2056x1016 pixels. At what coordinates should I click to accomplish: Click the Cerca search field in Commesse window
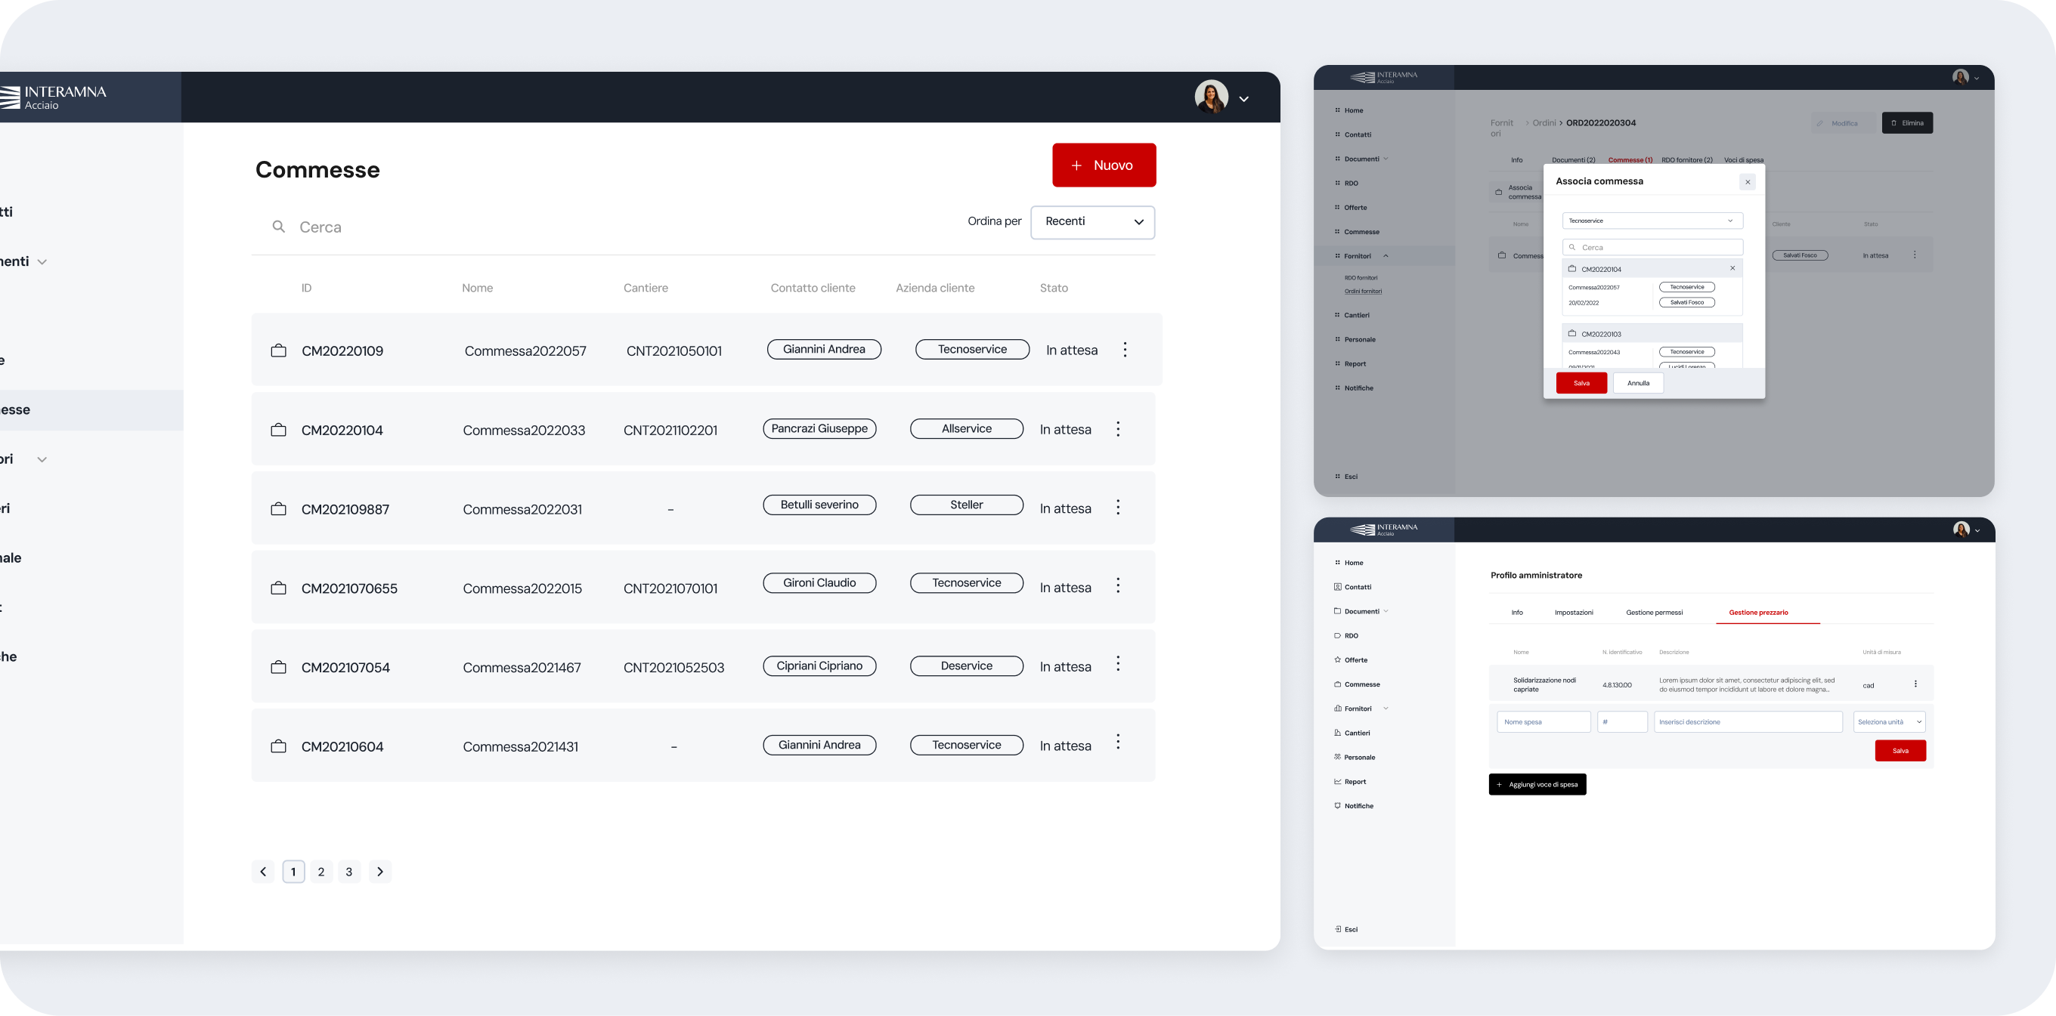point(599,227)
